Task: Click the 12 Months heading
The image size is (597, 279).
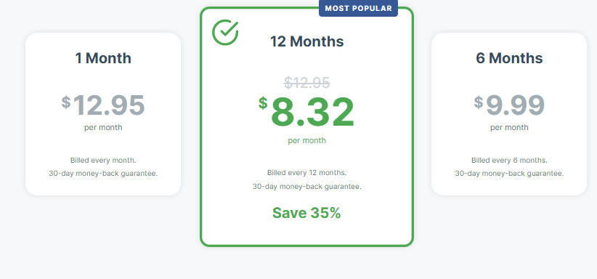Action: (307, 41)
